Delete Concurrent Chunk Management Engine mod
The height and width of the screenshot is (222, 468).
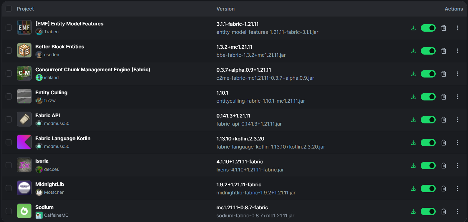(444, 74)
